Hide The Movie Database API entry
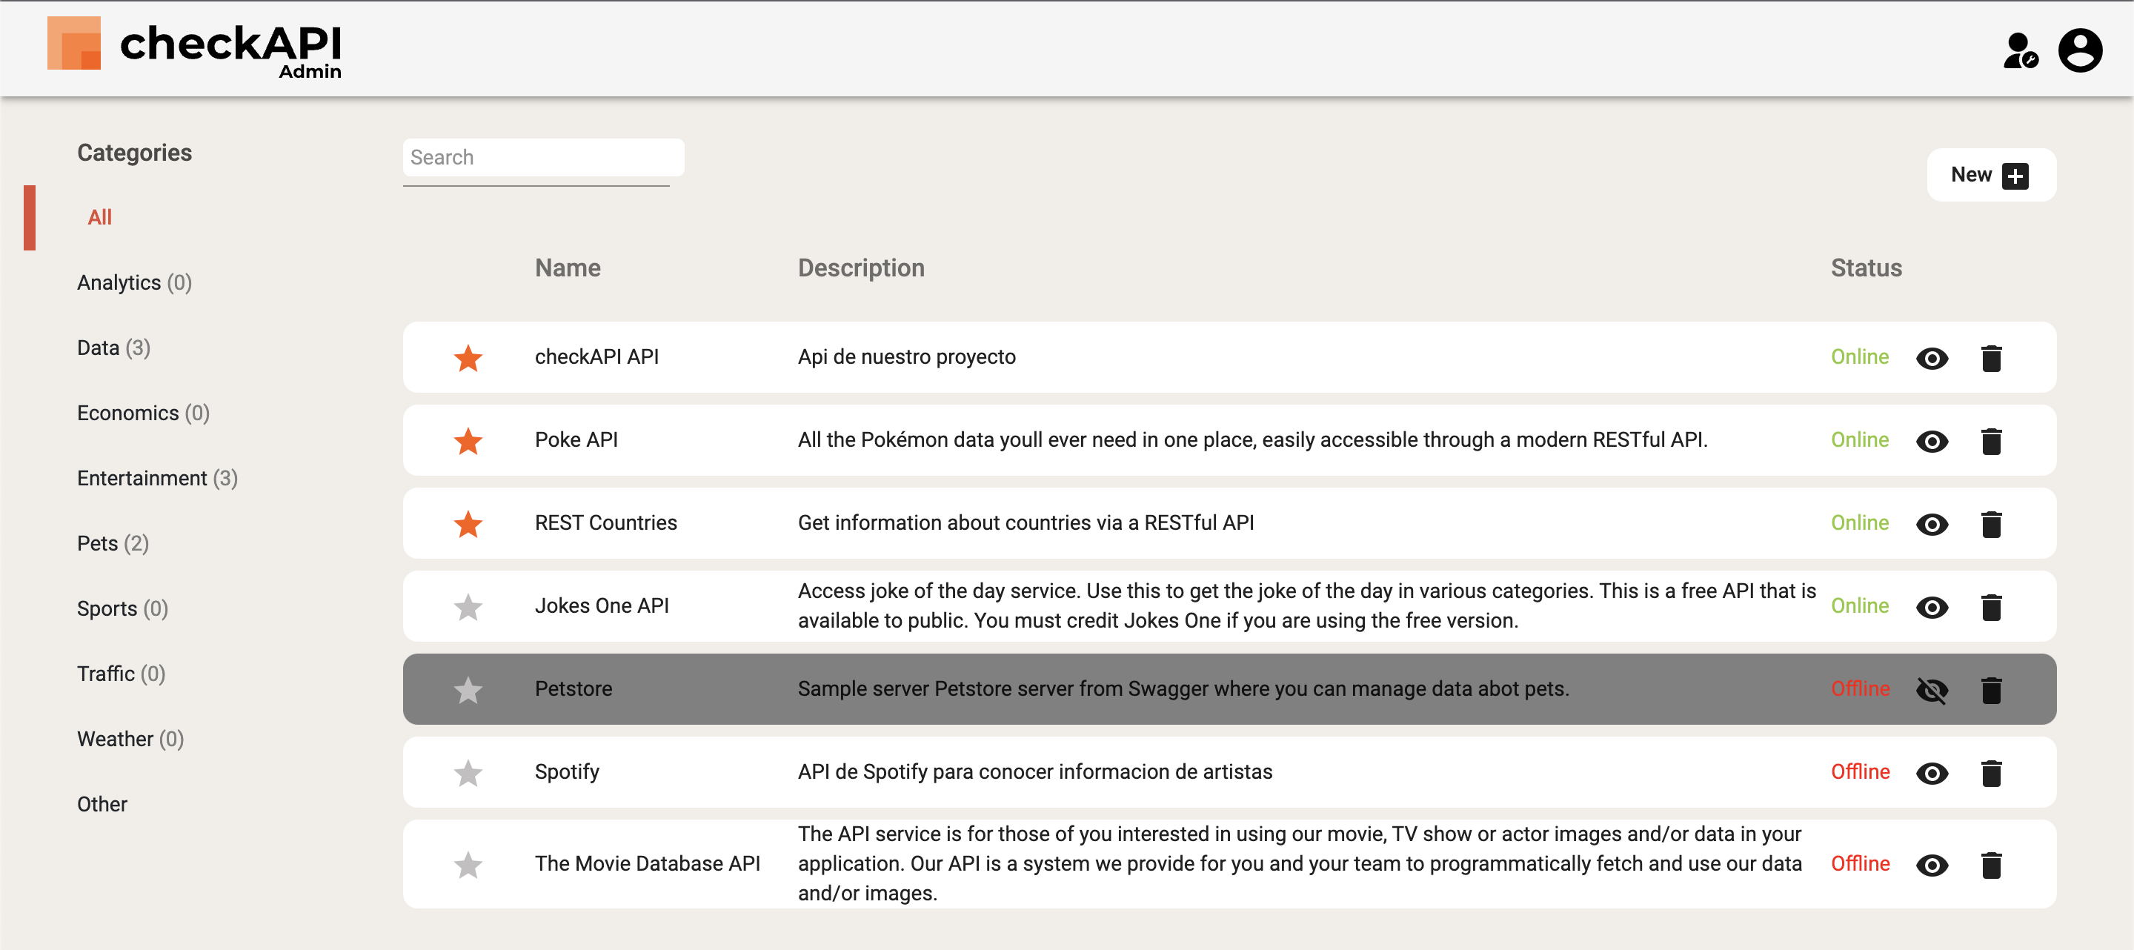2134x950 pixels. pos(1932,864)
